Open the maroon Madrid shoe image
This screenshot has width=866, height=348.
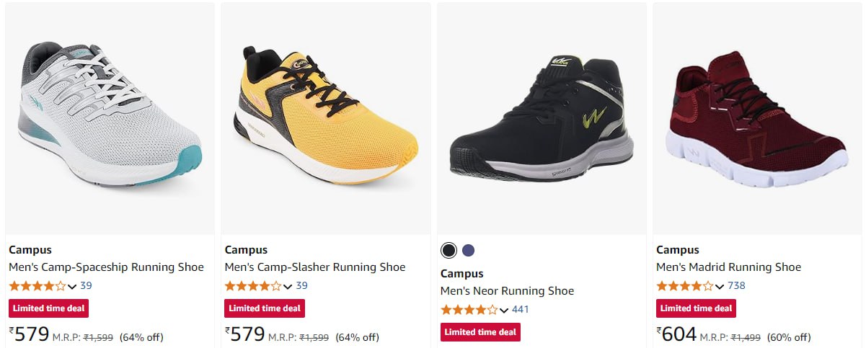tap(757, 117)
